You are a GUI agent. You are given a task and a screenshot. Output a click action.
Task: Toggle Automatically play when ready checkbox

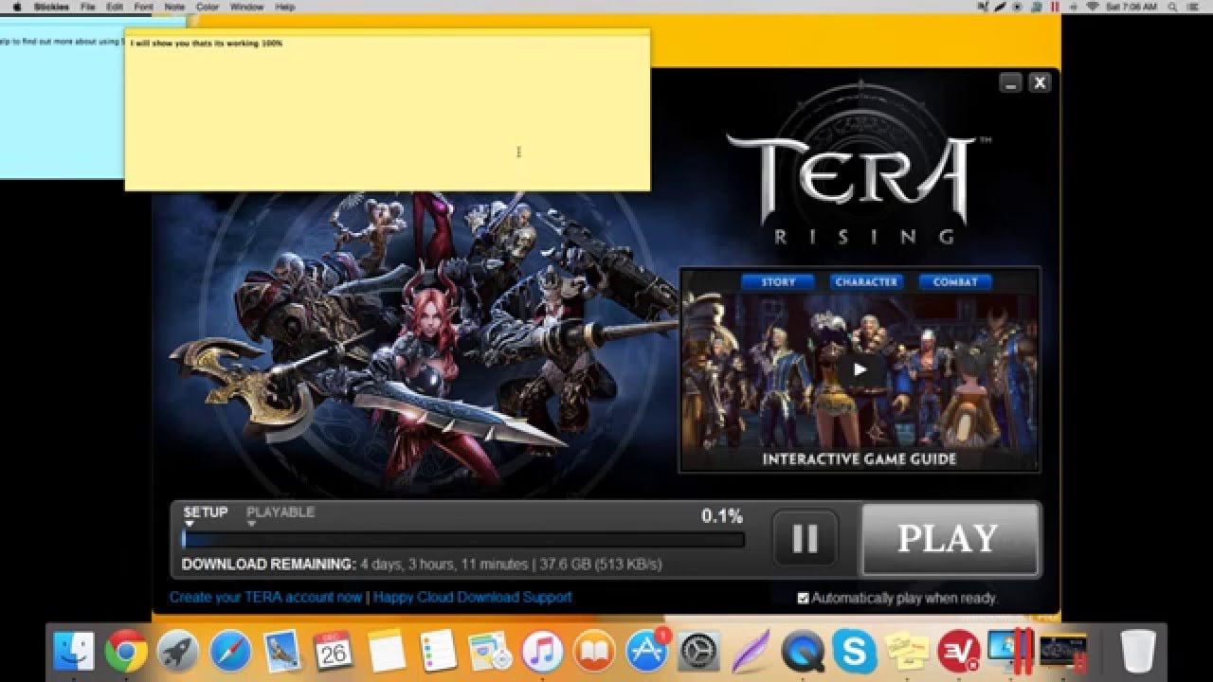point(804,598)
